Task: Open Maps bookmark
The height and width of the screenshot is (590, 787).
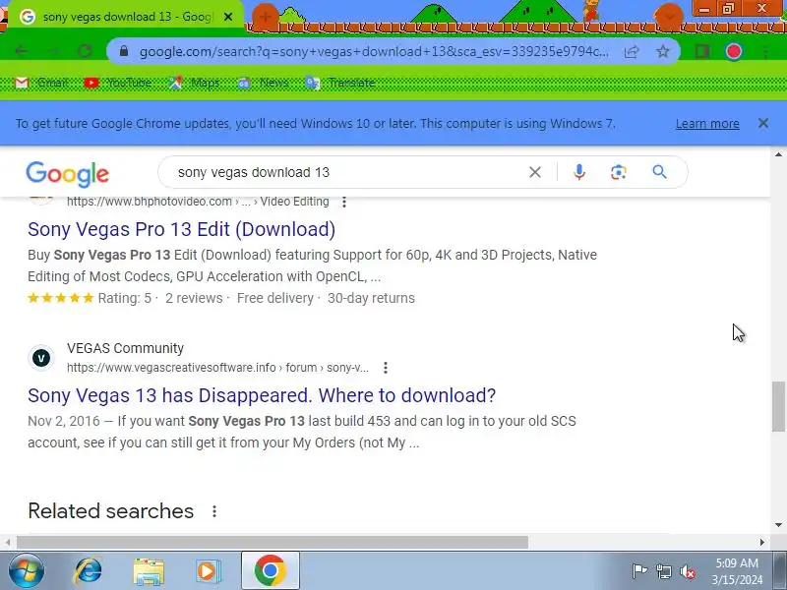Action: (x=194, y=83)
